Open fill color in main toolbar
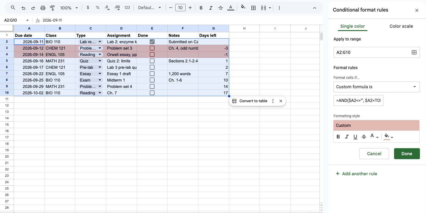Screen dimensions: 426x213 point(243,8)
